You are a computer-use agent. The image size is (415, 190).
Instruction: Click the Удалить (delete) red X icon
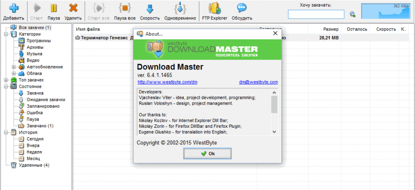73,8
